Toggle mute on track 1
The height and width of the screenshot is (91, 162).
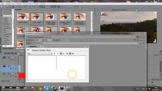coord(13,57)
